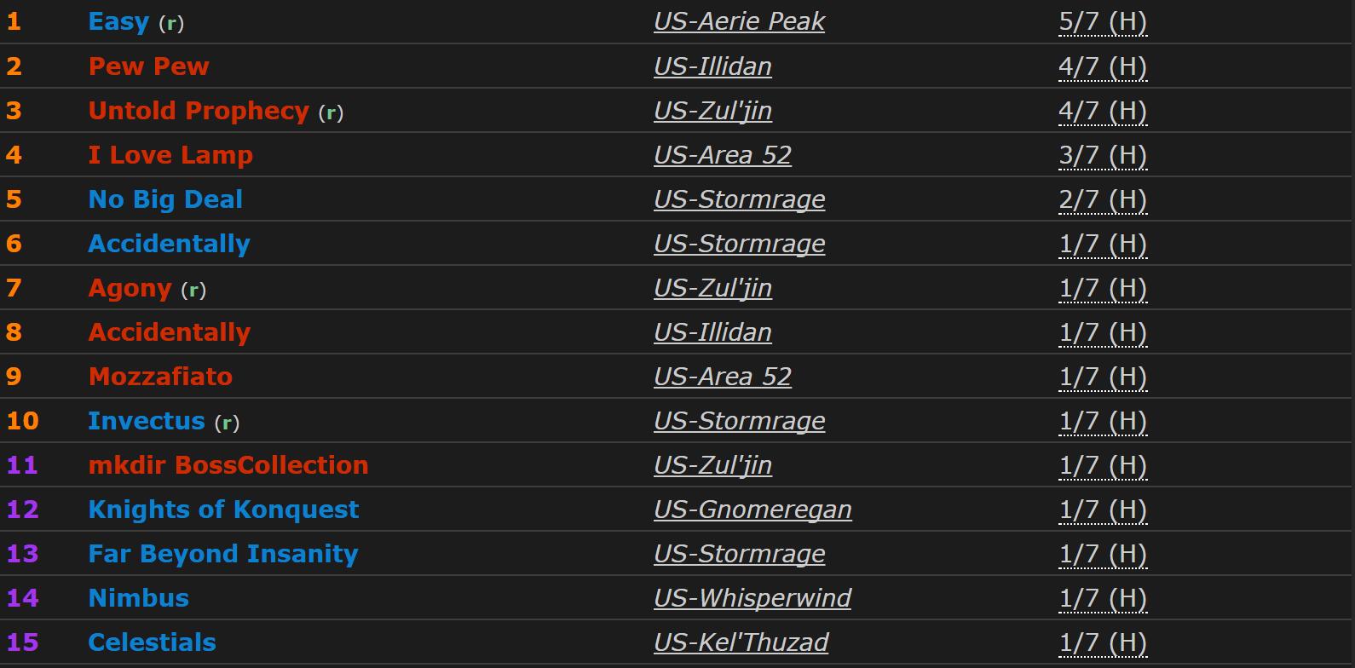Open Mozzafiato guild page
Viewport: 1355px width, 668px height.
click(x=160, y=377)
